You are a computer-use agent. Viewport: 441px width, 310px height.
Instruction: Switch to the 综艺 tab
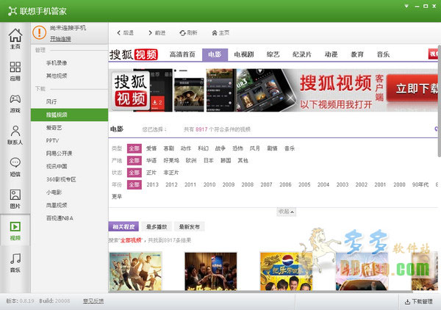pyautogui.click(x=273, y=54)
